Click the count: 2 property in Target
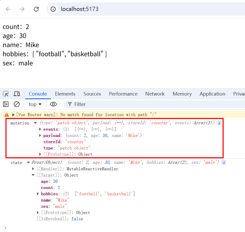The image size is (245, 232). (x=51, y=187)
